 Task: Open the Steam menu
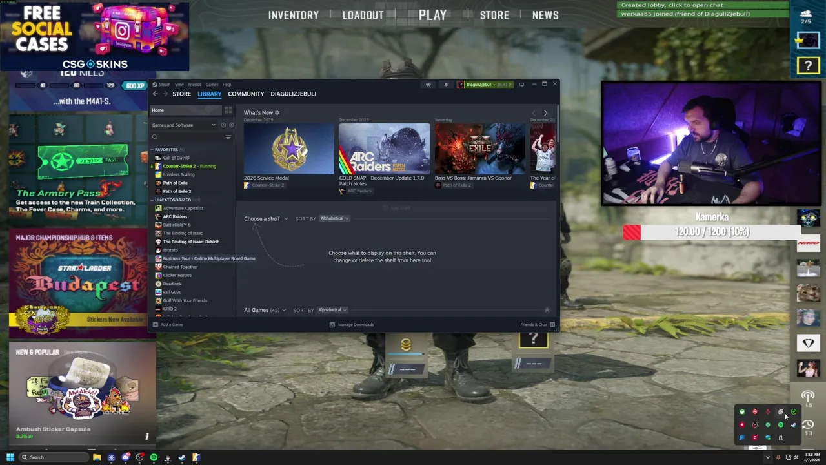165,85
